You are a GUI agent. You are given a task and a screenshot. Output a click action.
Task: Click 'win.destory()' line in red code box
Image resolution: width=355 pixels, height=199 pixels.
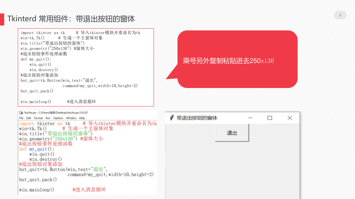43,70
